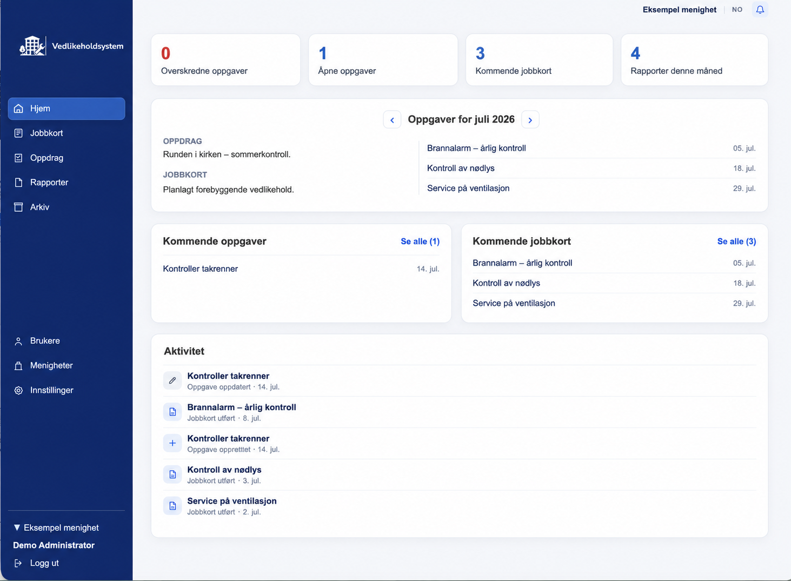The image size is (791, 581).
Task: Click the Brukere person icon
Action: (x=18, y=341)
